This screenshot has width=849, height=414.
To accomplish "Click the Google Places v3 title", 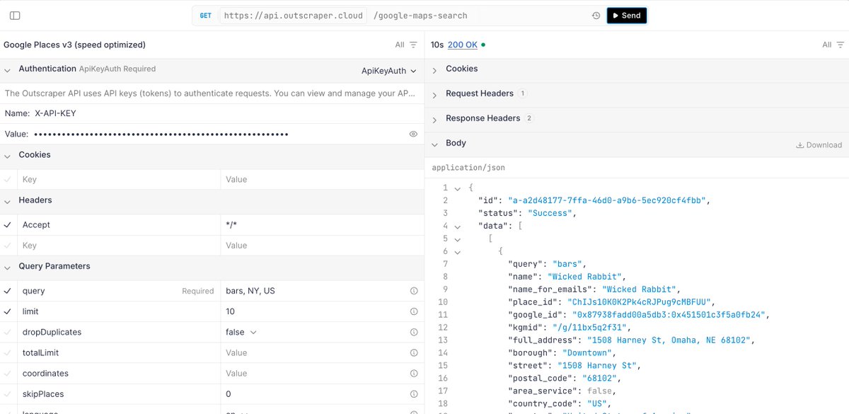I will tap(75, 45).
